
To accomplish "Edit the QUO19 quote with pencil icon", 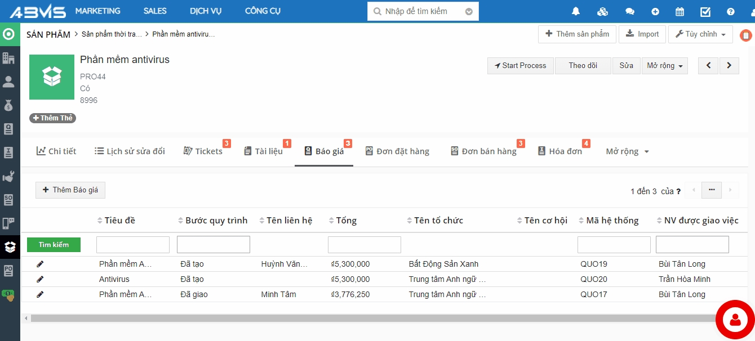I will 40,264.
